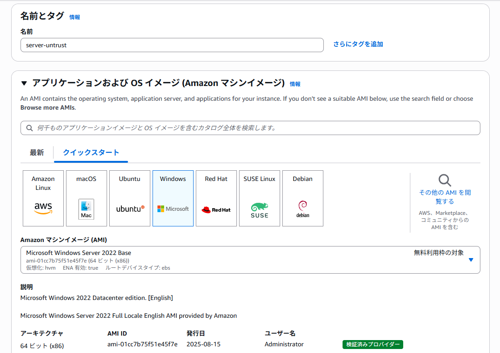Click Full Locale English AMI description text

click(128, 316)
